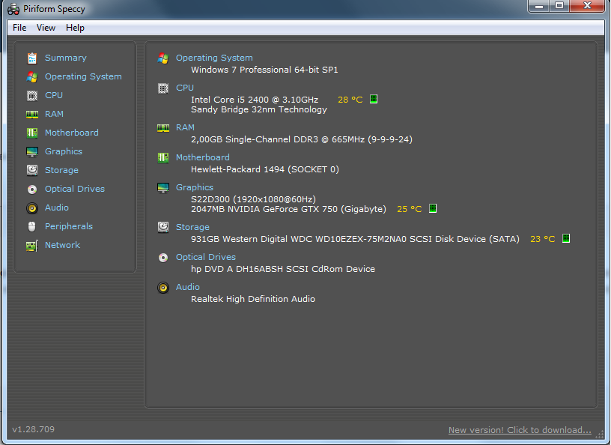Switch to the CPU sidebar section

coord(54,95)
